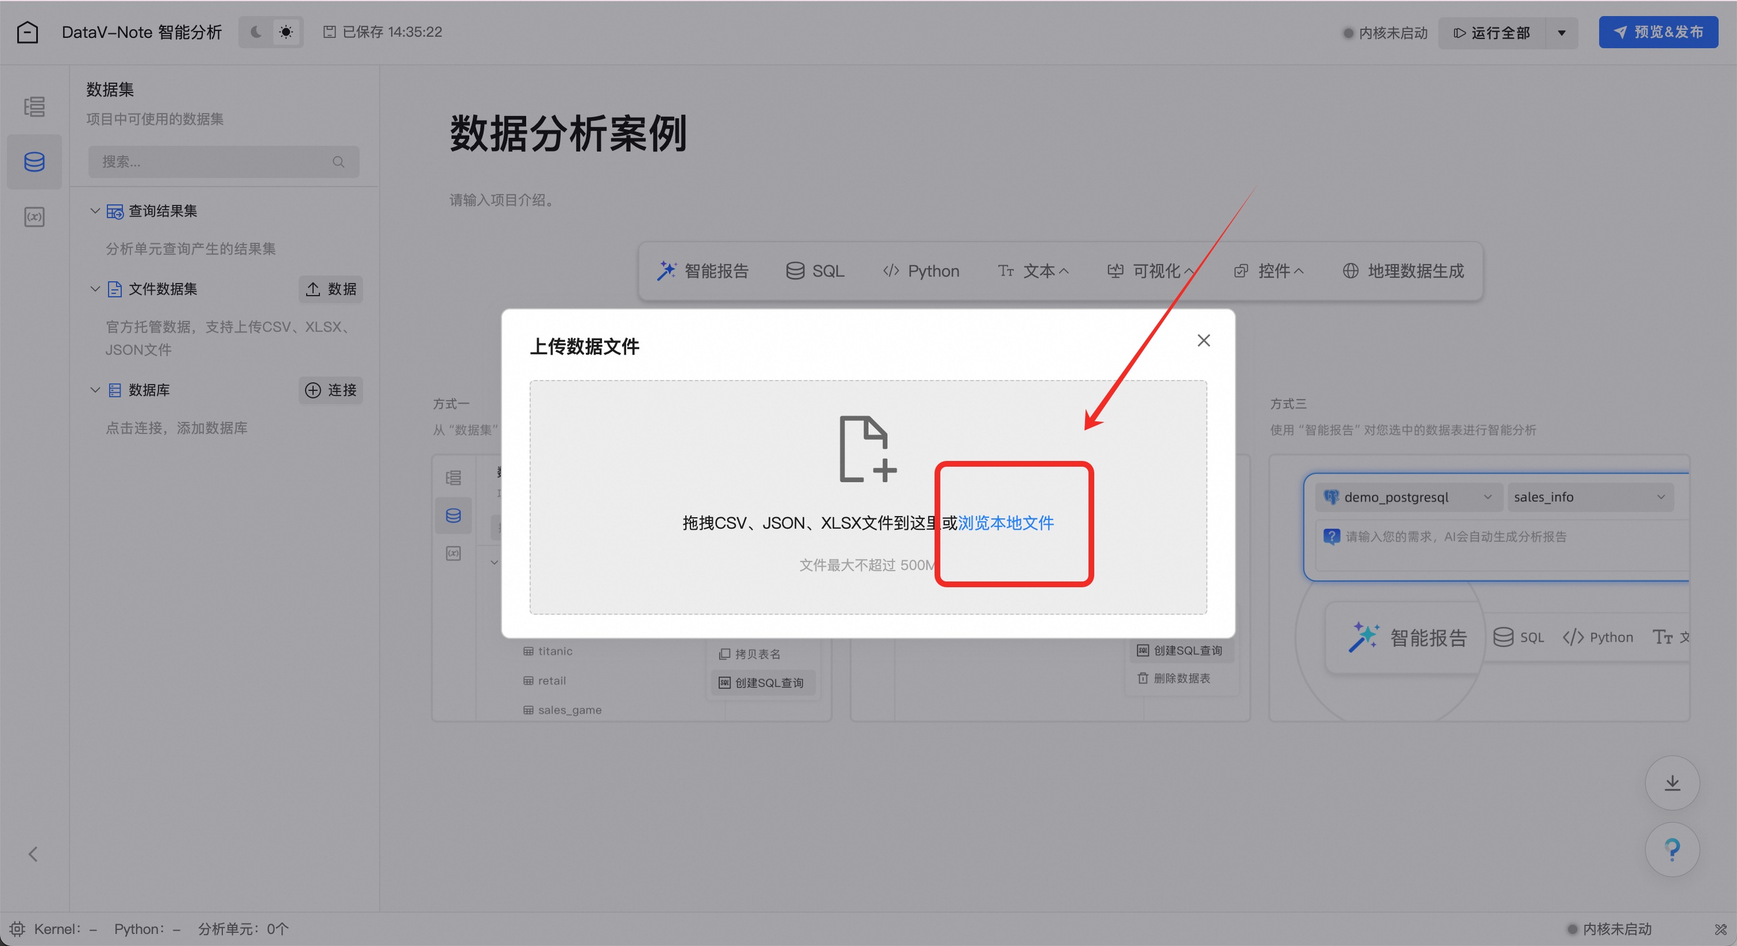
Task: Open the help question-mark button
Action: click(x=1672, y=849)
